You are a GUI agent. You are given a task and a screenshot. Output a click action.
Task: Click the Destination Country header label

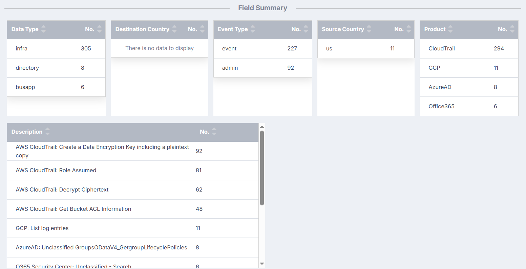[142, 29]
